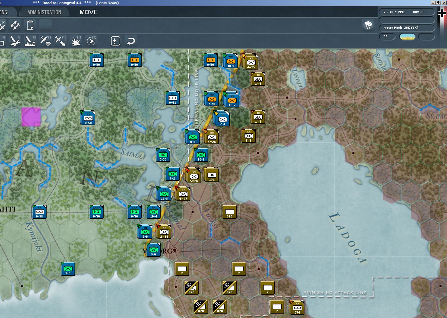Open the two-flags icon in the top bar
Screen dimensions: 447x318
[x=368, y=25]
